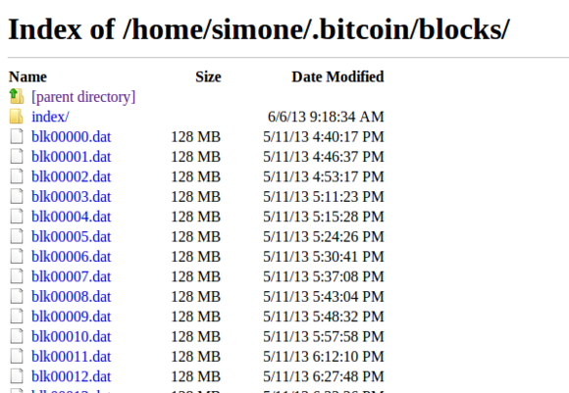Click the Name column header
Screen dimensions: 569x393
pos(27,76)
